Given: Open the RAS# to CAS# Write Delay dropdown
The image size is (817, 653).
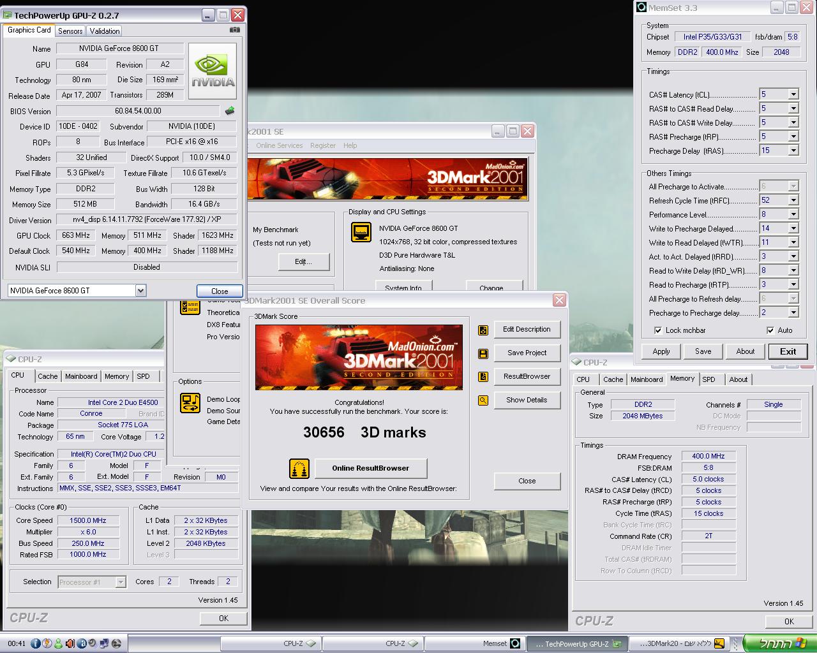Looking at the screenshot, I should tap(793, 122).
